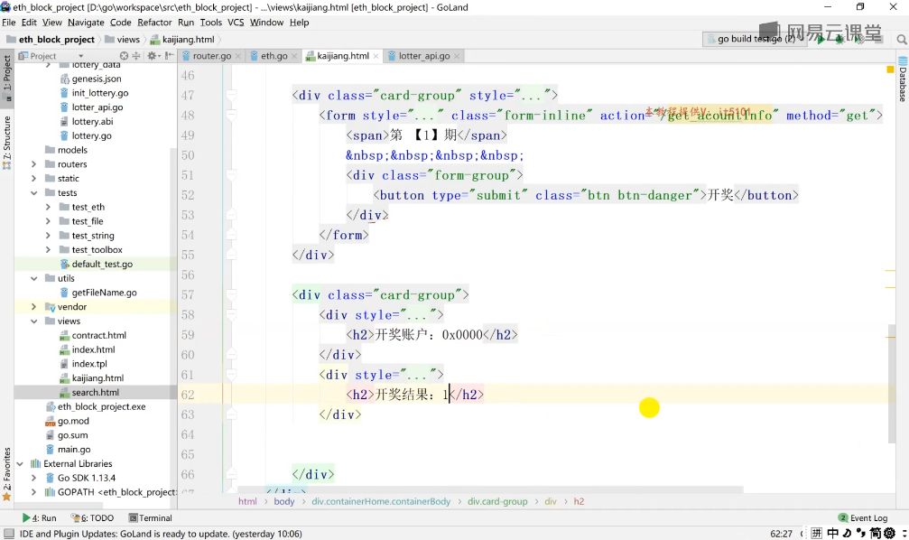This screenshot has height=540, width=909.
Task: Expand the routers folder
Action: [x=33, y=164]
